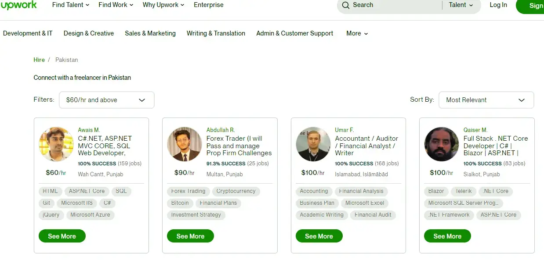Image resolution: width=544 pixels, height=260 pixels.
Task: Open Abdullah R.'s profile photo
Action: tap(185, 144)
